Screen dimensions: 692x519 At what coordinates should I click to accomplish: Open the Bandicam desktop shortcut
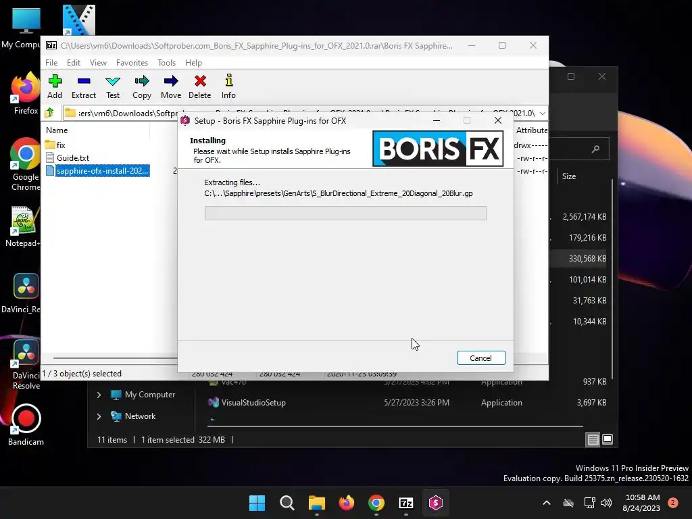(x=26, y=424)
